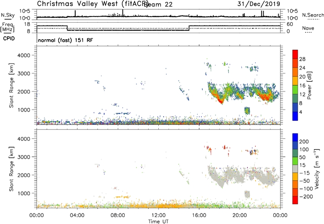Click the 'Power [dB]' colorbar label

pos(309,85)
